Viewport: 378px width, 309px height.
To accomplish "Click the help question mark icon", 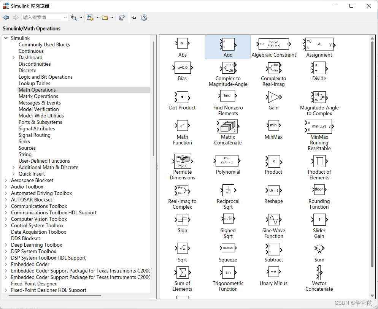I will (x=144, y=17).
